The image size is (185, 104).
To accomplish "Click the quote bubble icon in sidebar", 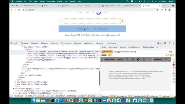I will coord(173,73).
